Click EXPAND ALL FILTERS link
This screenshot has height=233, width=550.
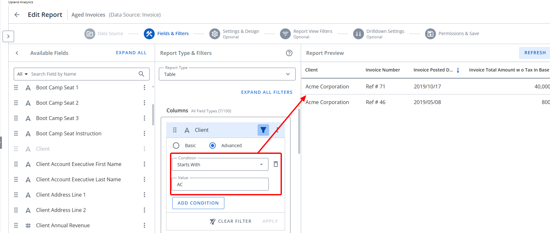pos(267,92)
